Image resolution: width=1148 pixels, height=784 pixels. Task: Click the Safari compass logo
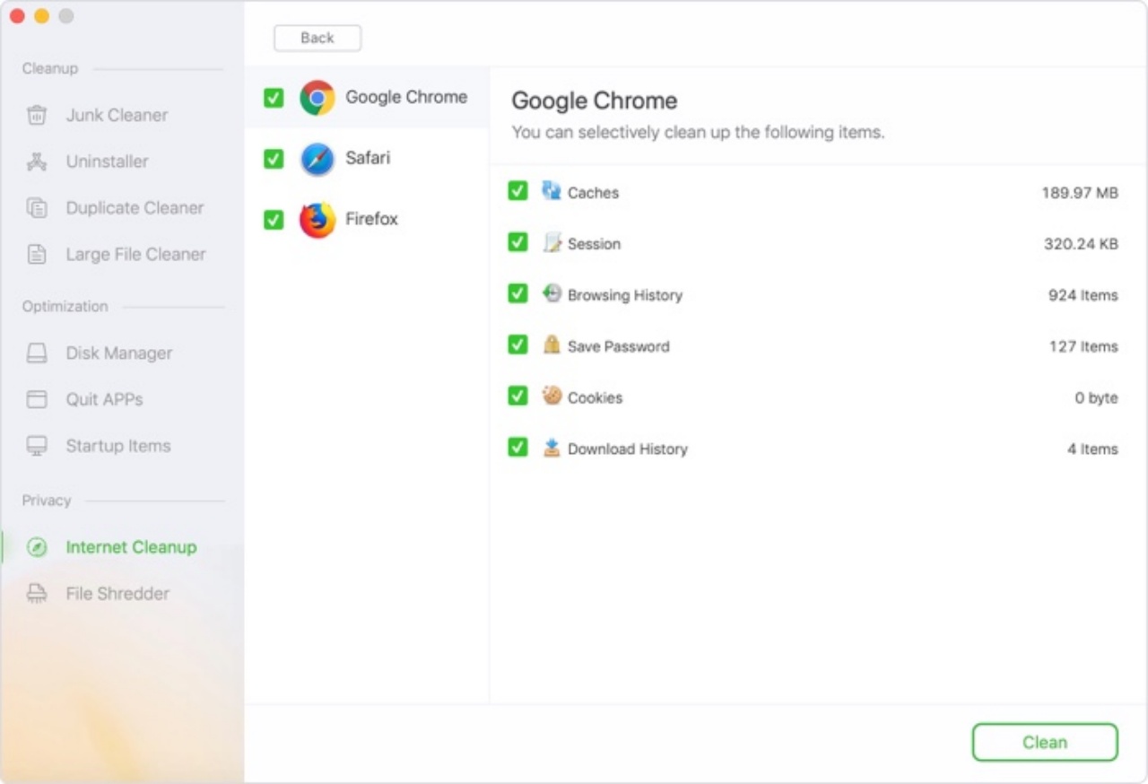tap(317, 159)
